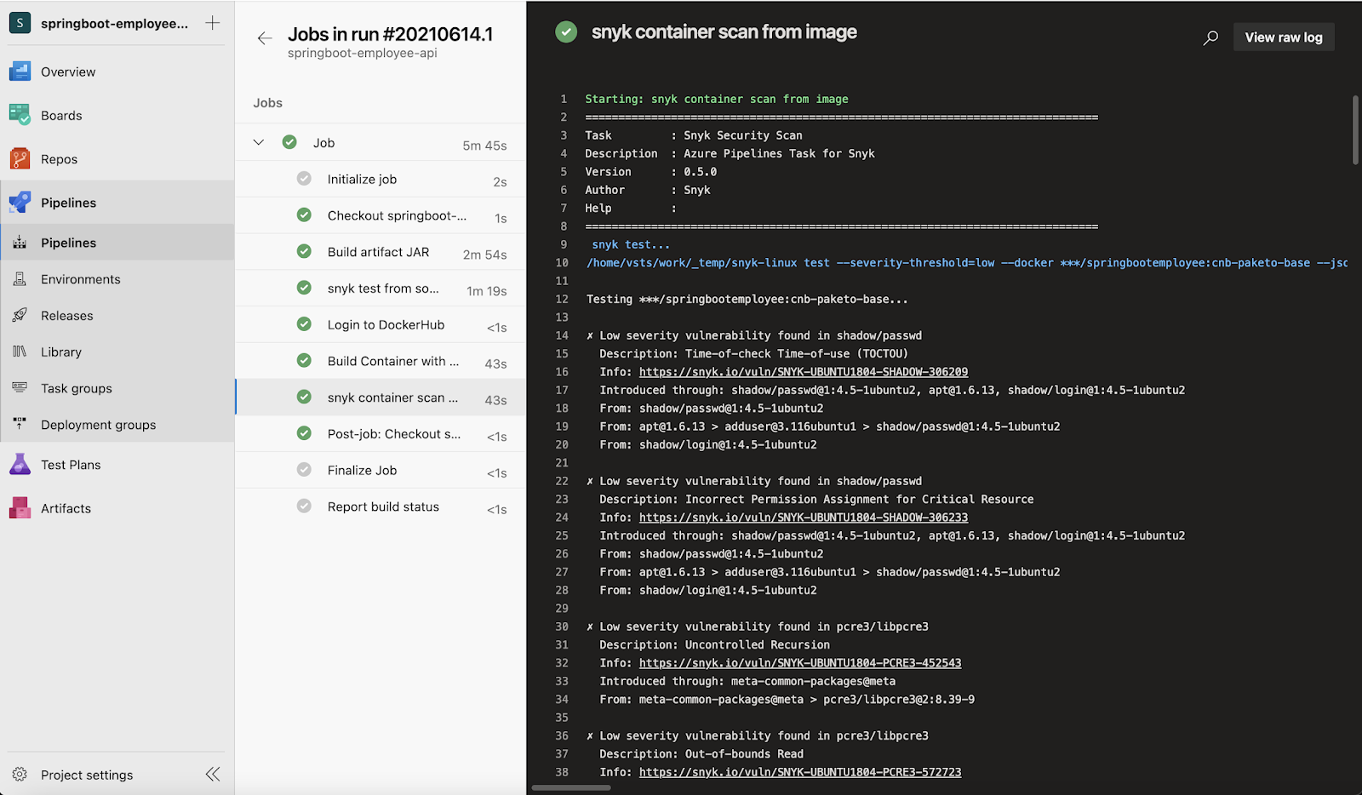Open Environments in the sidebar
The image size is (1362, 795).
point(117,279)
